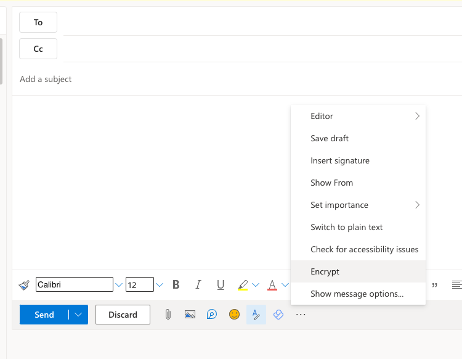Toggle bold formatting

[176, 284]
